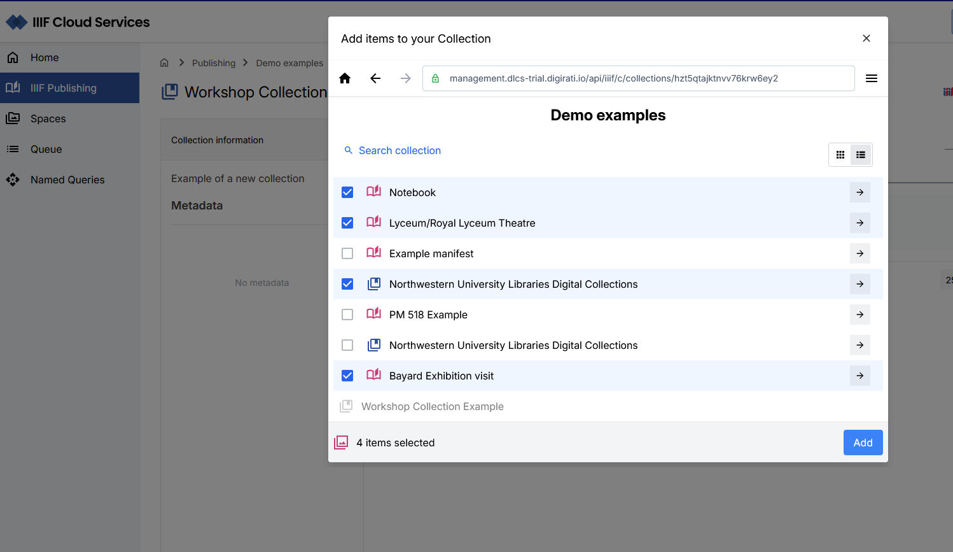
Task: Click the selected items icon in the footer
Action: pyautogui.click(x=341, y=442)
